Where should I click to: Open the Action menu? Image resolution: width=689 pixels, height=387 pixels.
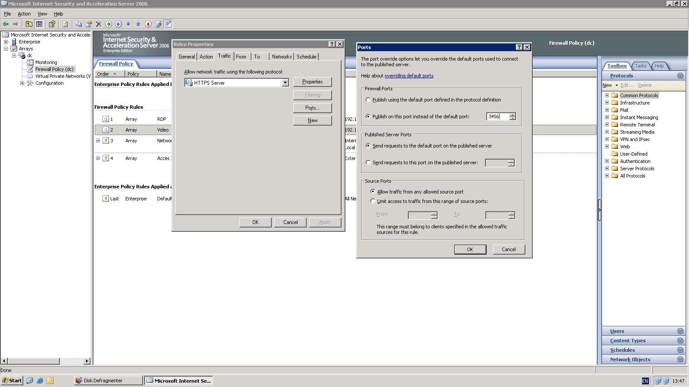click(x=24, y=14)
